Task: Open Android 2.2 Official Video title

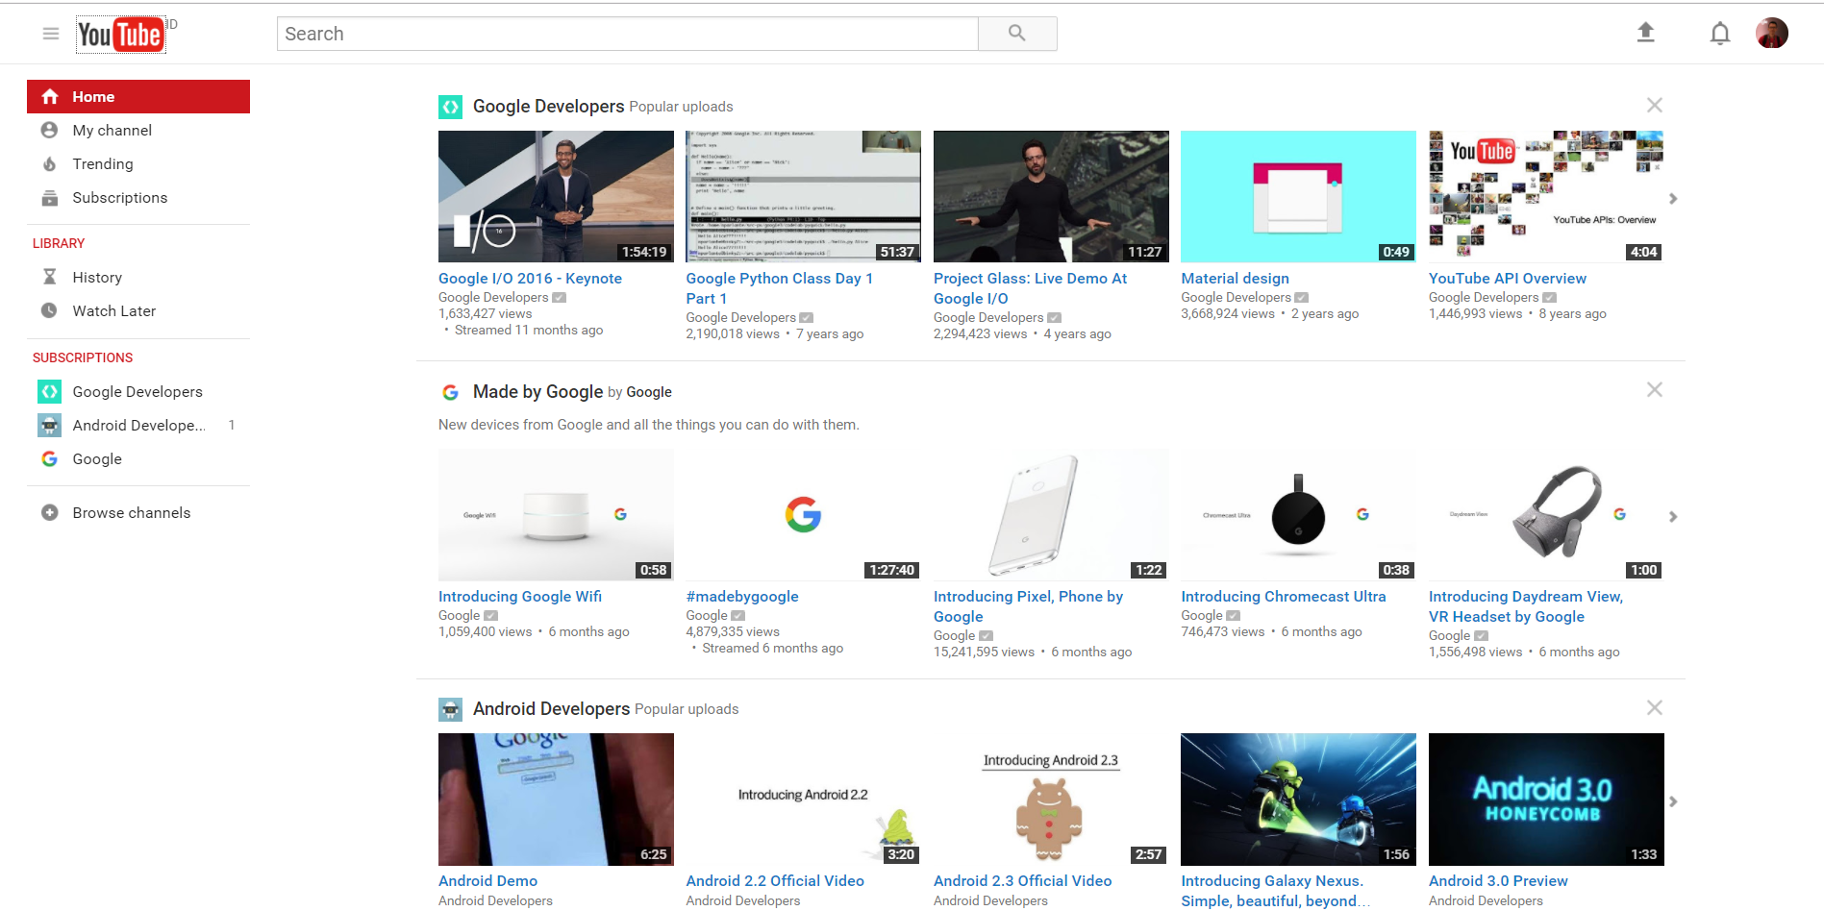Action: point(775,880)
